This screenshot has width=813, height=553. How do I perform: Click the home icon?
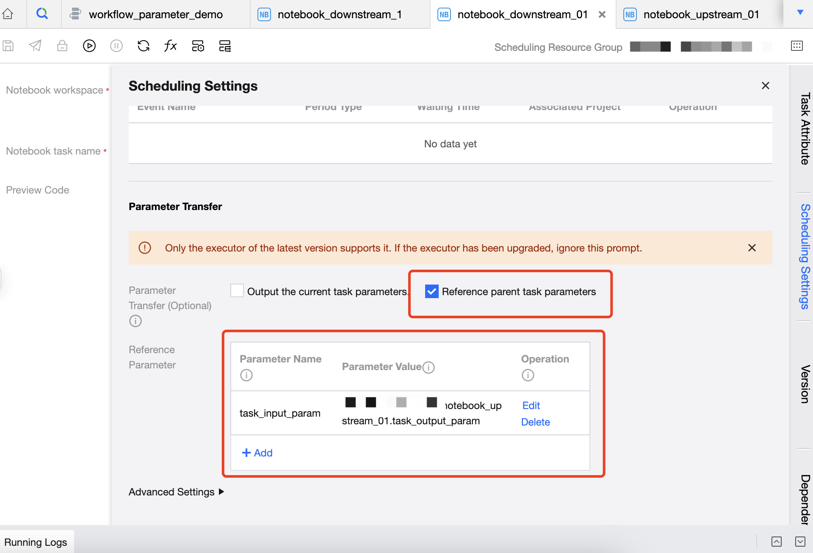[8, 14]
